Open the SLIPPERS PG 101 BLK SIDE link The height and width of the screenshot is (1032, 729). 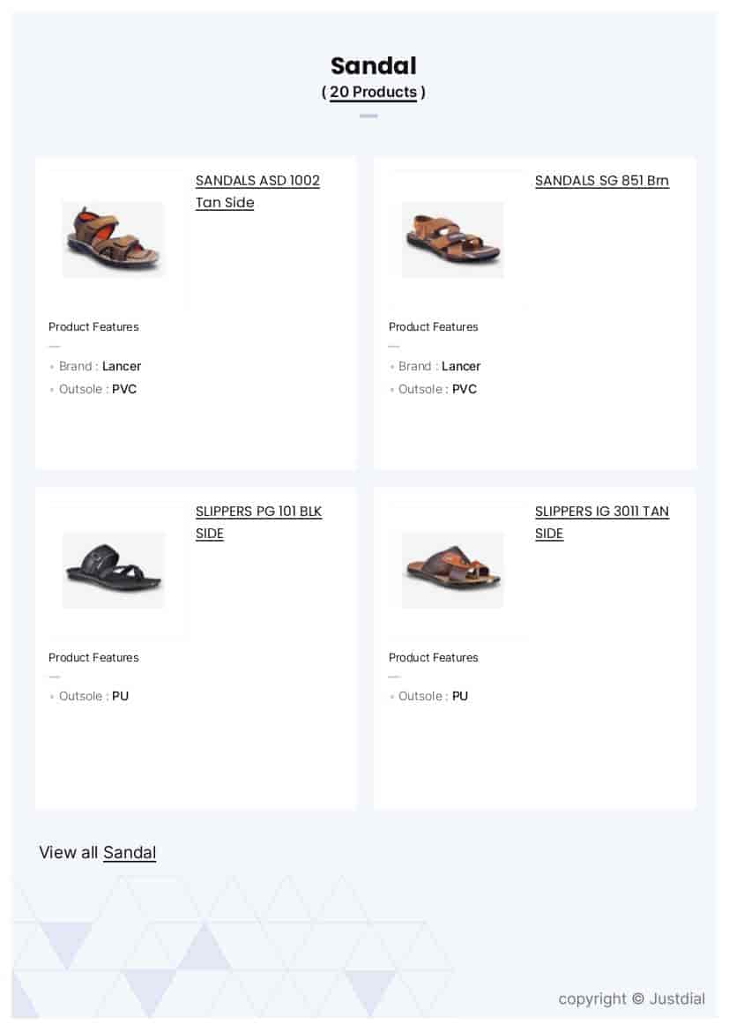click(x=258, y=522)
